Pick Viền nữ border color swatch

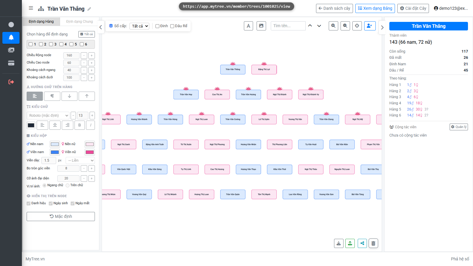90,152
